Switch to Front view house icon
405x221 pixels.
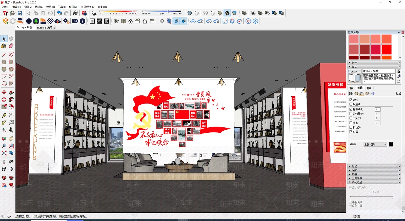131,21
